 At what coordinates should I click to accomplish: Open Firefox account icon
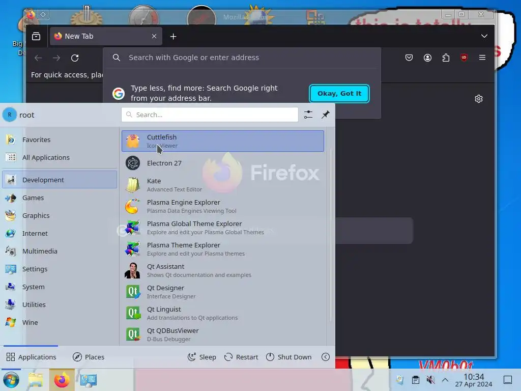(427, 58)
